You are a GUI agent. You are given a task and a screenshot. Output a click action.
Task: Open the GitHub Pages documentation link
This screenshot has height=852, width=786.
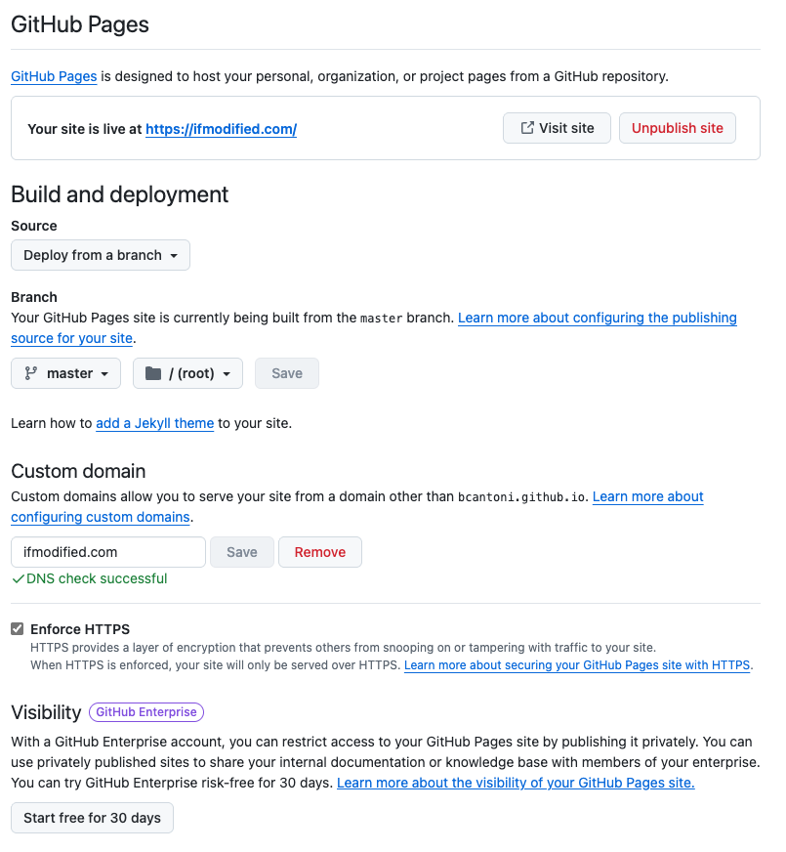pos(53,76)
